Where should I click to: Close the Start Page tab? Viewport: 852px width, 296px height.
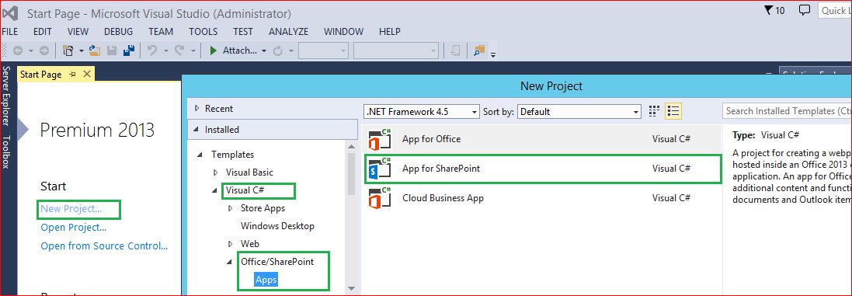click(86, 75)
